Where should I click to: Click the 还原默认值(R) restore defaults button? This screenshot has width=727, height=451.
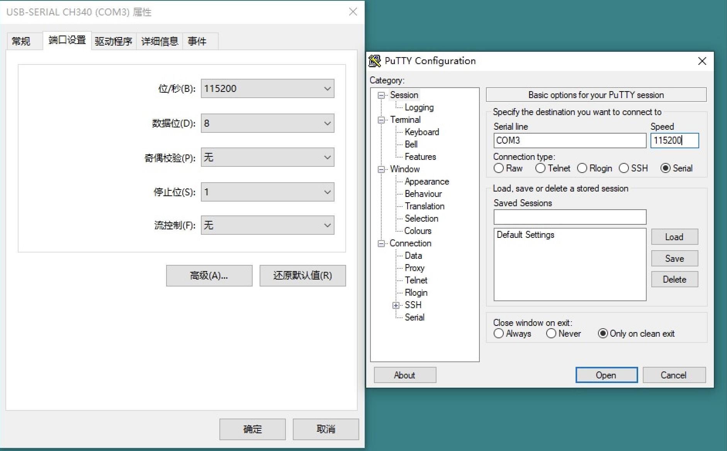point(302,275)
